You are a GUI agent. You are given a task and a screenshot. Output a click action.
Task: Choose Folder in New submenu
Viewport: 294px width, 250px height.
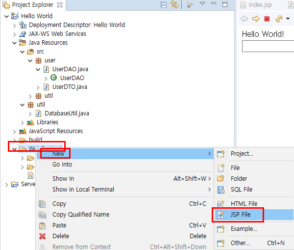coord(254,179)
